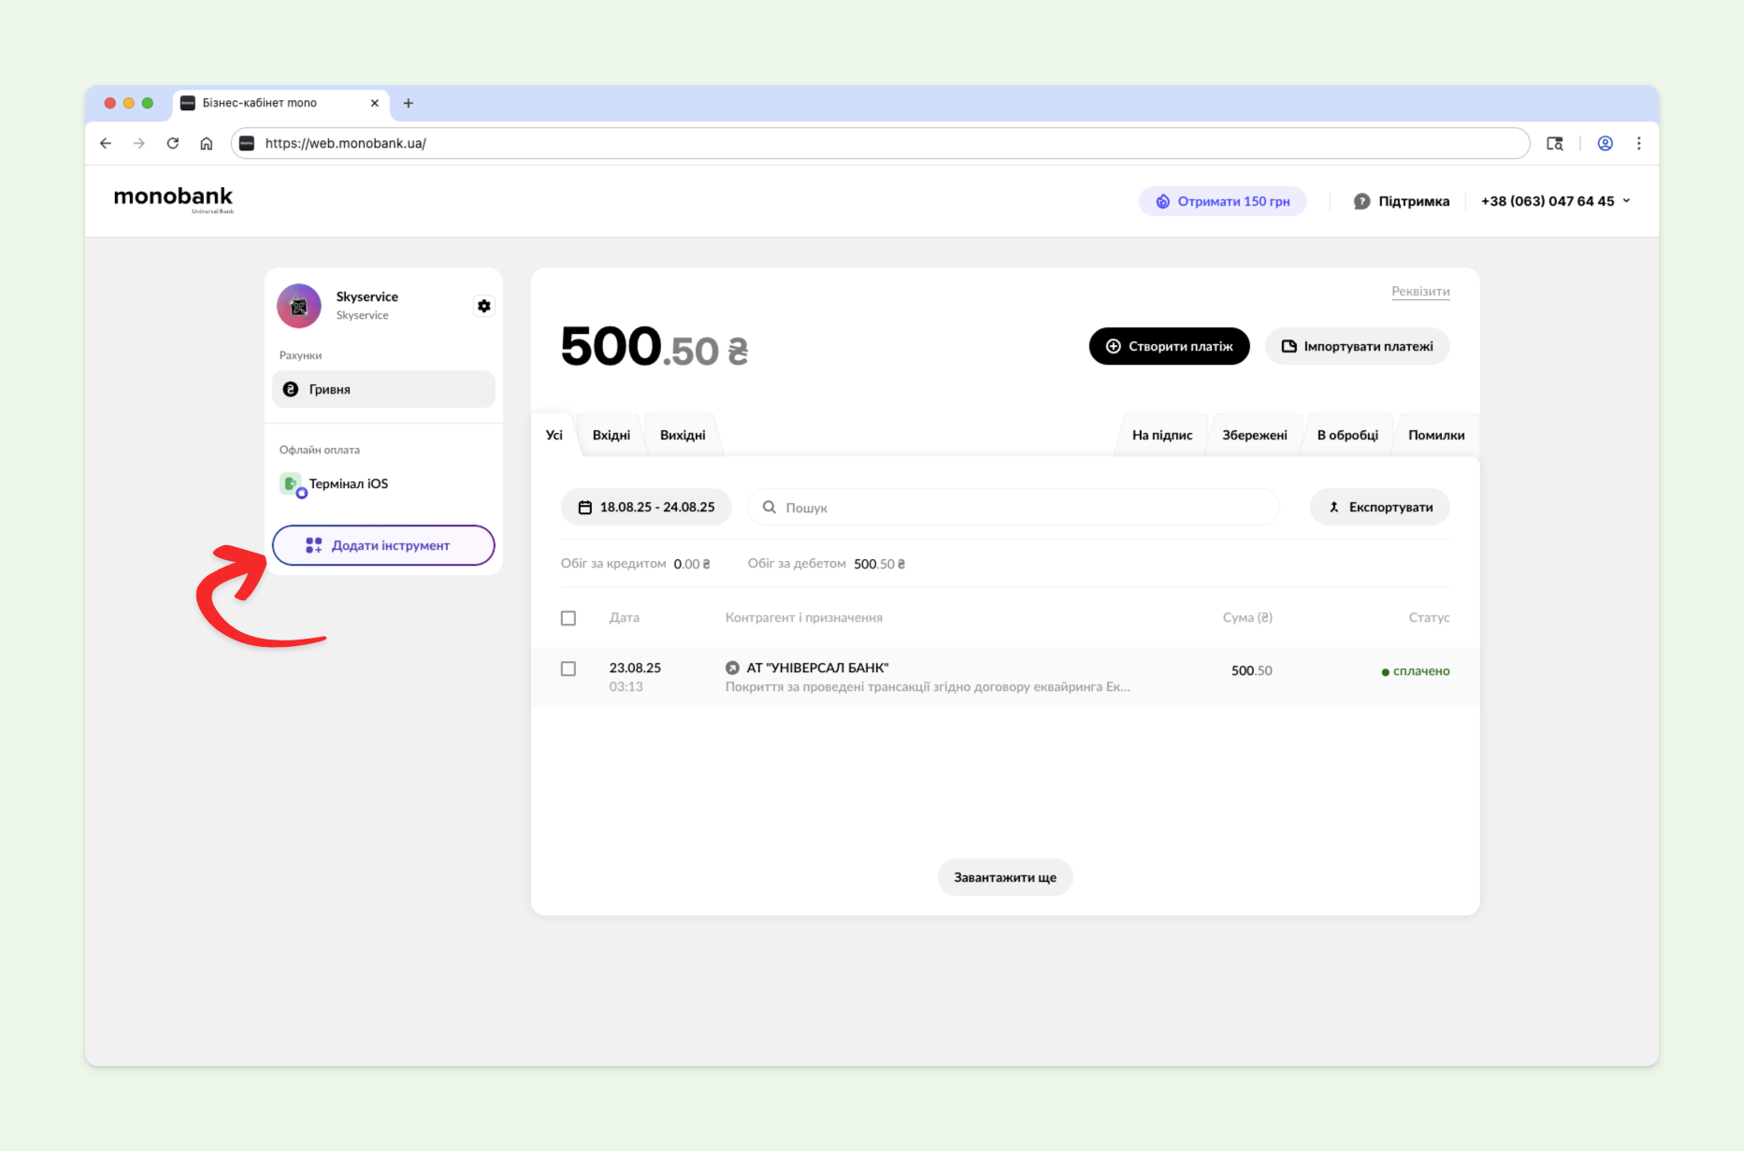Open the Реквізити link
This screenshot has height=1151, width=1744.
1420,292
